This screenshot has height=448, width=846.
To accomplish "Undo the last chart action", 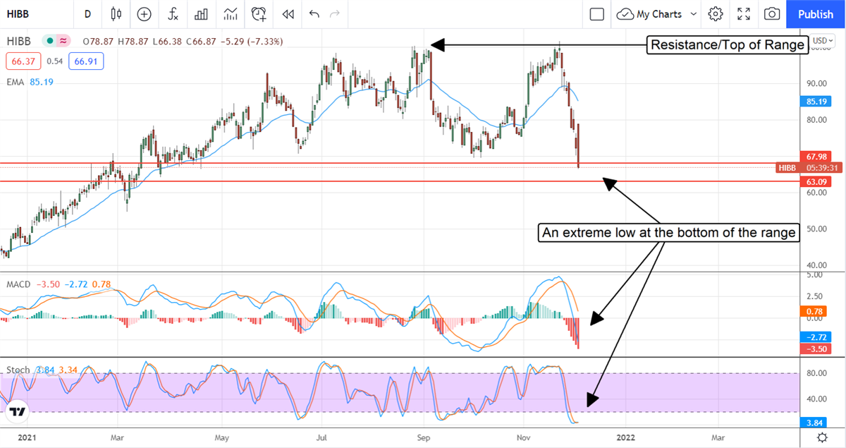I will click(314, 13).
